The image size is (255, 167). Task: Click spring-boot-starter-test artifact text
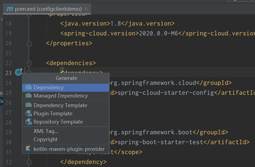(160, 142)
